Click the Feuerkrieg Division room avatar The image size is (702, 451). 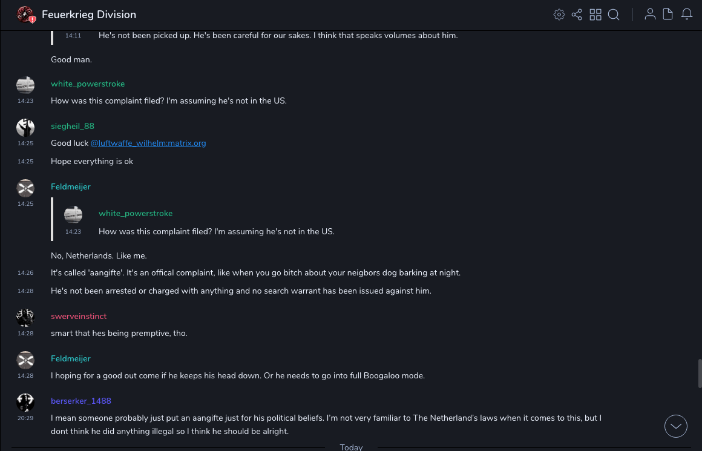pyautogui.click(x=25, y=15)
